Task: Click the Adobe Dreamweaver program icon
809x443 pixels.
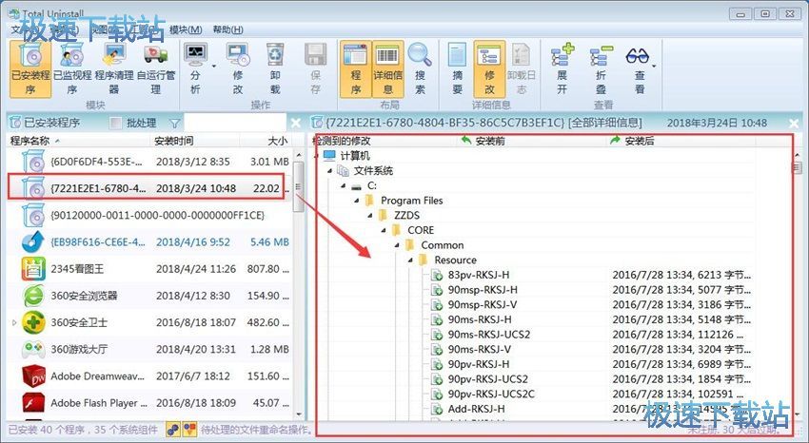Action: click(x=33, y=376)
